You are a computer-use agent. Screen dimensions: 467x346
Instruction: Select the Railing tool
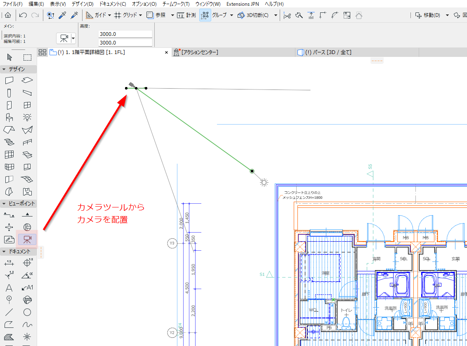pyautogui.click(x=27, y=142)
